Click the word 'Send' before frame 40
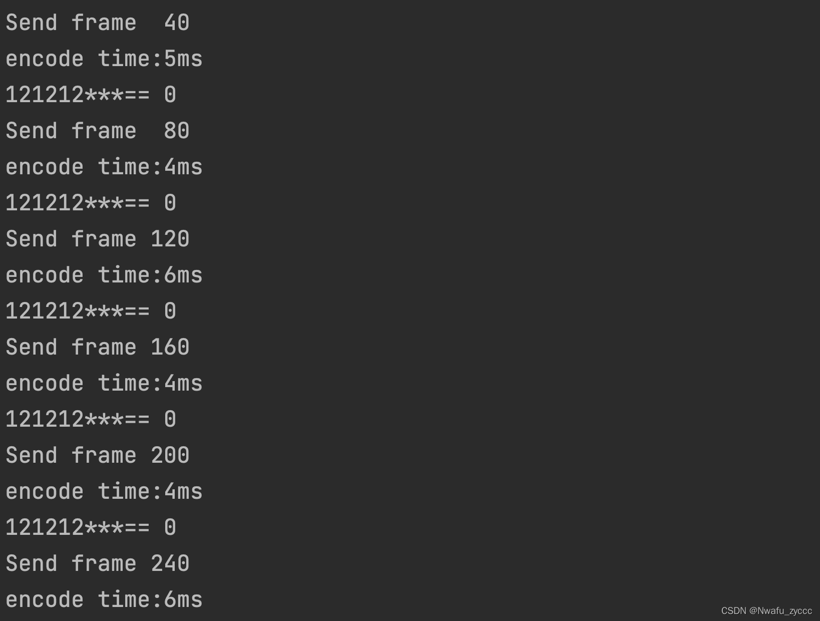Image resolution: width=820 pixels, height=621 pixels. coord(32,23)
